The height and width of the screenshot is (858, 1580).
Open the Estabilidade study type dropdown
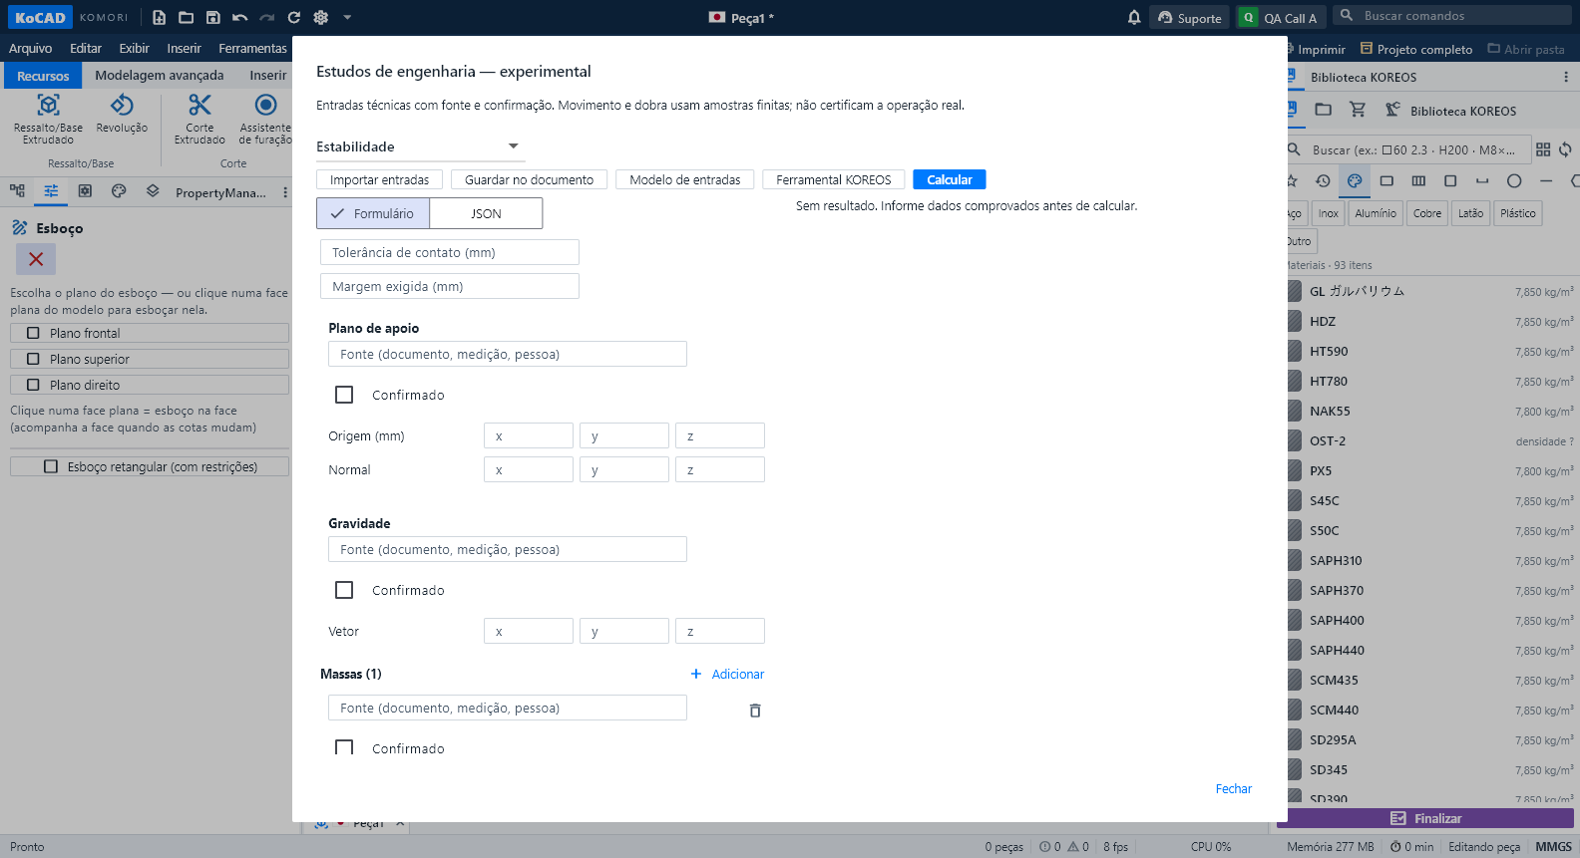click(x=420, y=146)
